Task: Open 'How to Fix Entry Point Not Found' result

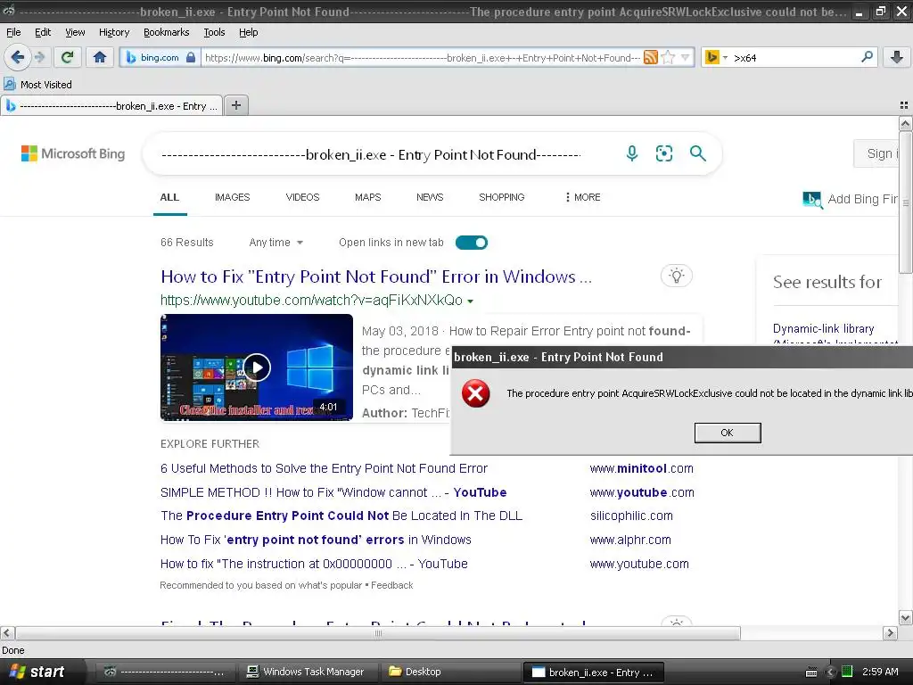Action: [376, 276]
